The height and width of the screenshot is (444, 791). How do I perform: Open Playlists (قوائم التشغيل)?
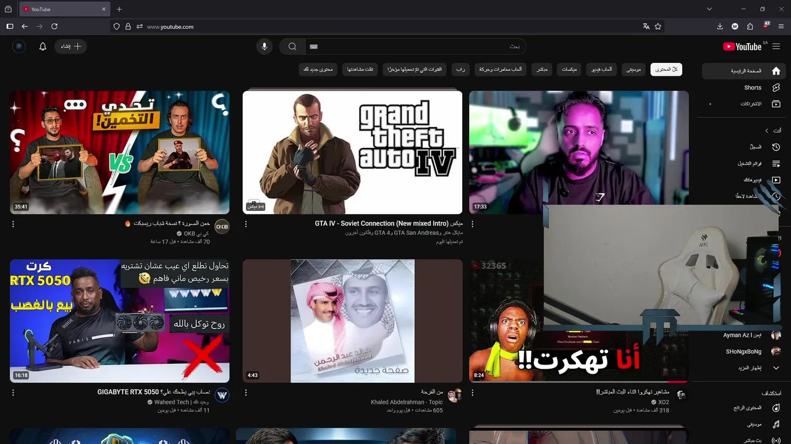coord(745,163)
